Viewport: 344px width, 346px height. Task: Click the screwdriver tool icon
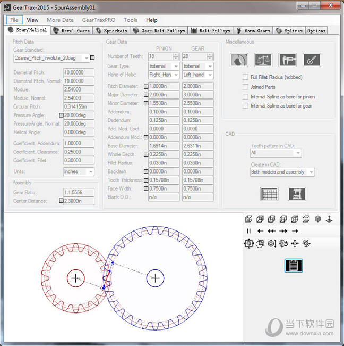[x=312, y=60]
